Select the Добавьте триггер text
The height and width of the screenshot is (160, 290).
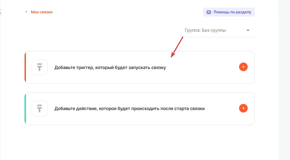pyautogui.click(x=110, y=67)
